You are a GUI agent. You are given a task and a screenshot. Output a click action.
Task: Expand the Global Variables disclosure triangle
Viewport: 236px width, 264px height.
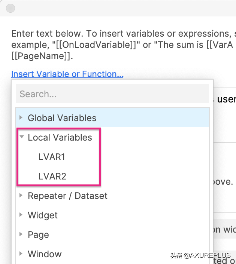point(21,118)
